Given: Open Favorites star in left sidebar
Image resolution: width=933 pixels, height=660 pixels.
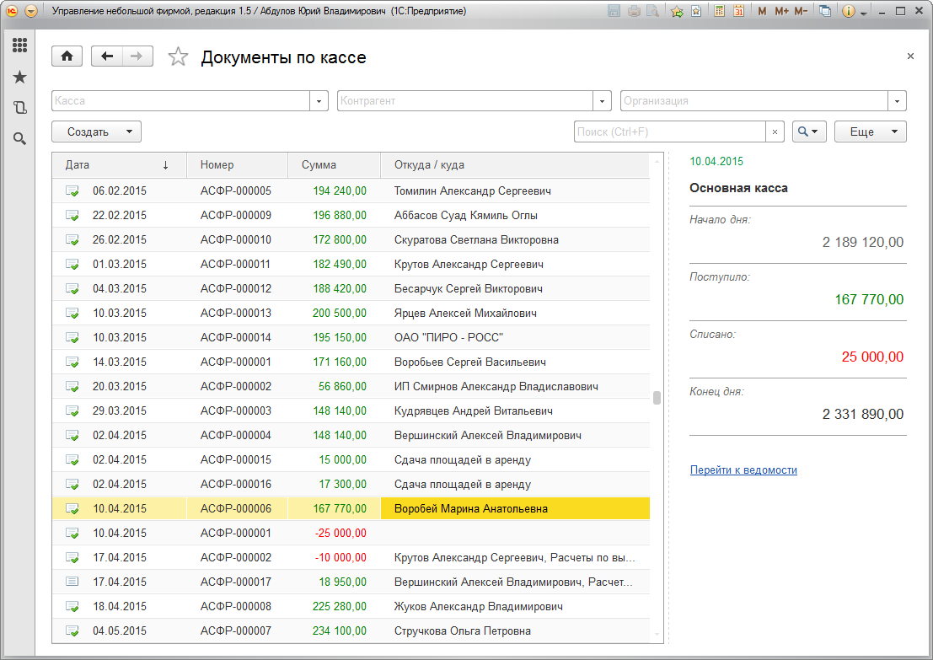Looking at the screenshot, I should pyautogui.click(x=19, y=78).
